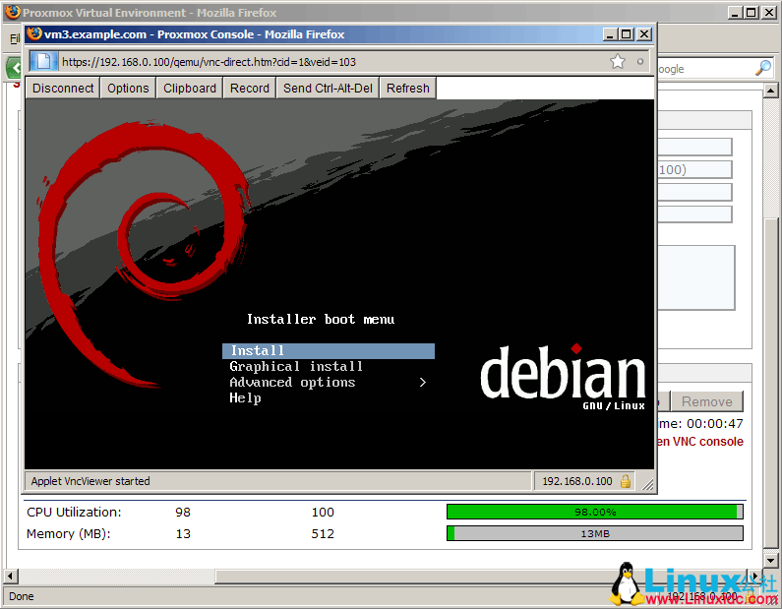This screenshot has height=609, width=782.
Task: Open the Clipboard button in the VNC toolbar
Action: tap(190, 88)
